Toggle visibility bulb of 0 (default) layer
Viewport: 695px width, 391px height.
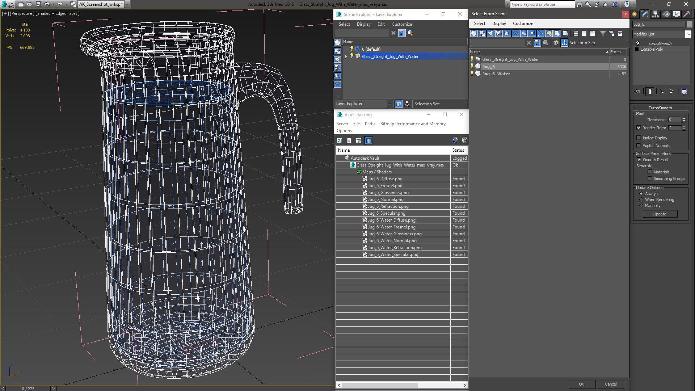351,49
